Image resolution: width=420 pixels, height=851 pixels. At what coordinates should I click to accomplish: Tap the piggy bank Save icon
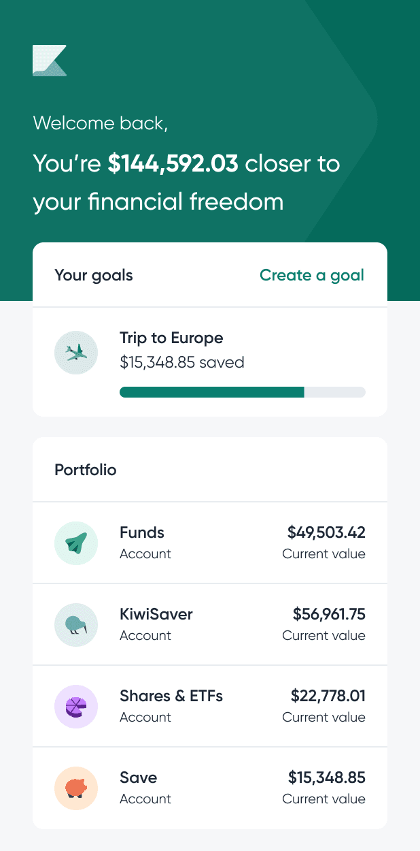click(x=76, y=788)
